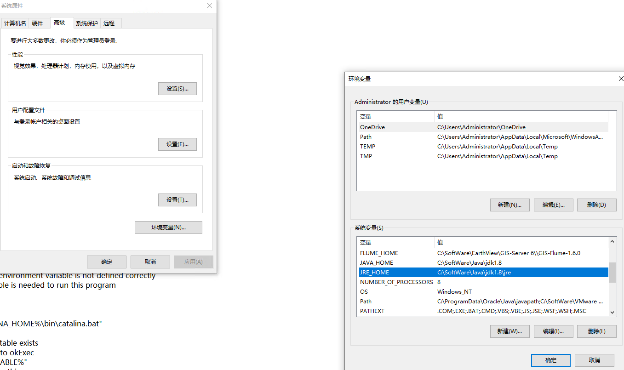Select the OS system variable row
Image resolution: width=624 pixels, height=370 pixels.
point(482,292)
